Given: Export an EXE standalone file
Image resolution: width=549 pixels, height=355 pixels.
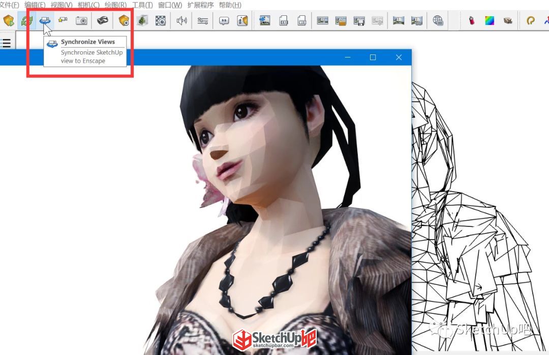Looking at the screenshot, I should 284,21.
